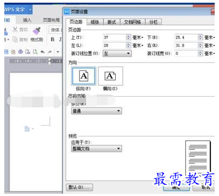Switch to the 纸张 tab

(x=95, y=22)
